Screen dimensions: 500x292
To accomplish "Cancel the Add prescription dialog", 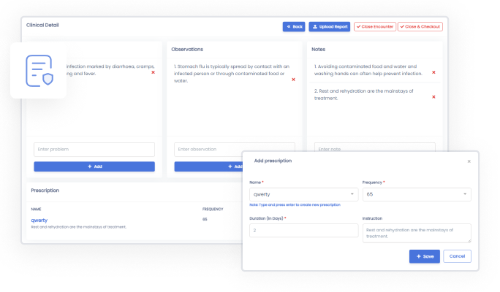I will coord(457,256).
